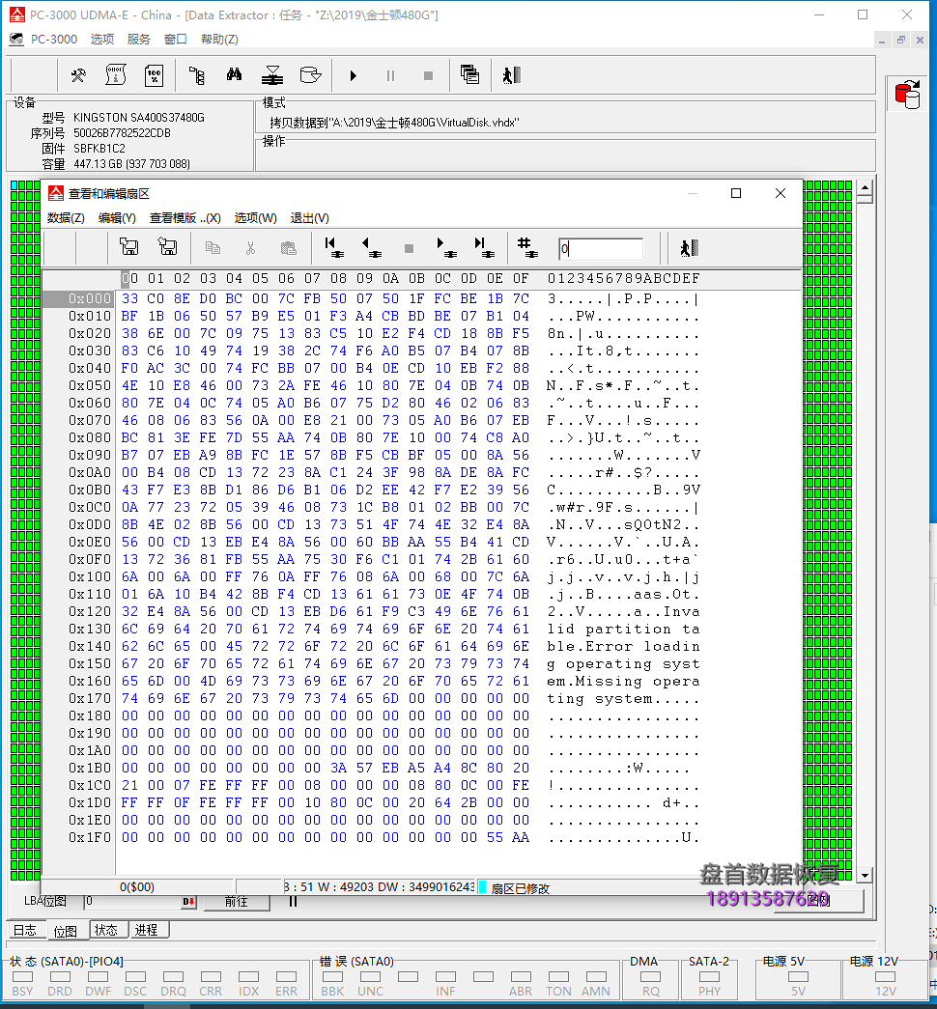This screenshot has height=1009, width=937.
Task: Click the binoculars search icon
Action: tap(235, 75)
